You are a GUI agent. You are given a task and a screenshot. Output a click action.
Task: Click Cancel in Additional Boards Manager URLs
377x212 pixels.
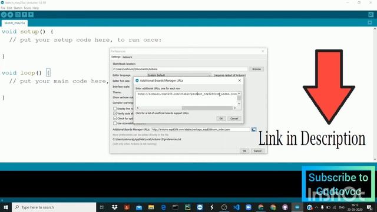(x=234, y=118)
